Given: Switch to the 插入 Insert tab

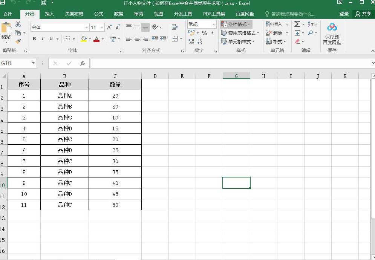Looking at the screenshot, I should [x=49, y=14].
